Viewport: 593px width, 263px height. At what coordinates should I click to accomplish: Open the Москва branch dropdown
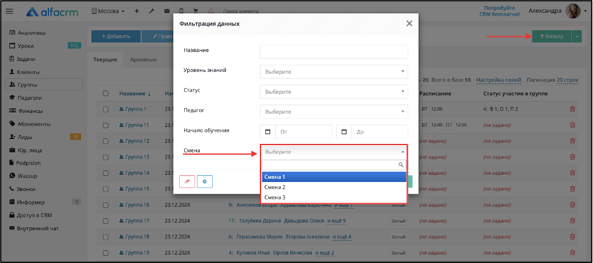(x=108, y=11)
